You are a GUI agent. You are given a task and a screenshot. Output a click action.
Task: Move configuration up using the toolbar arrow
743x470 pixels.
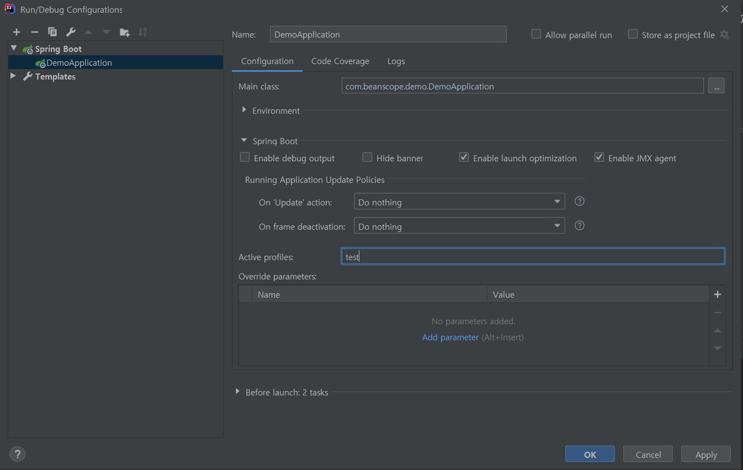[88, 32]
